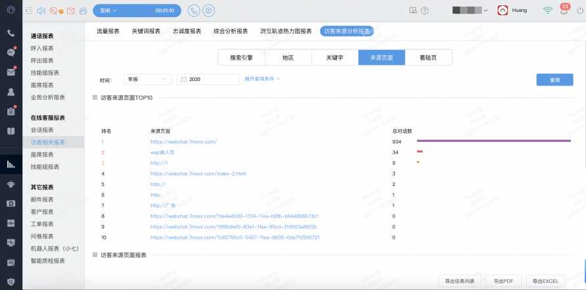
Task: Click the round chat bubble button
Action: pyautogui.click(x=209, y=11)
